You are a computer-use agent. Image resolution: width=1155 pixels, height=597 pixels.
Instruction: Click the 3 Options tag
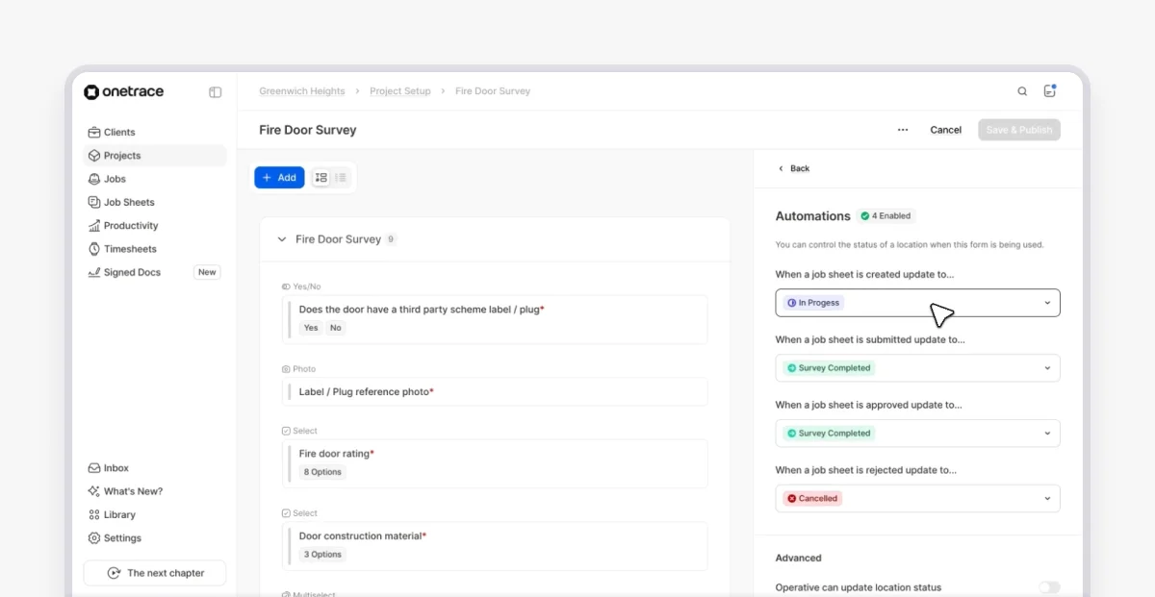click(x=322, y=555)
